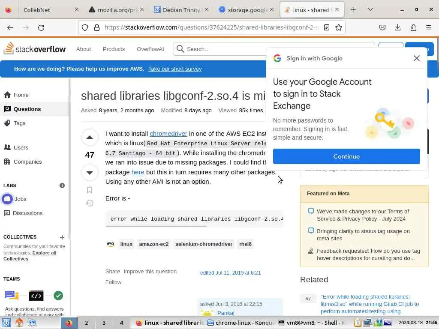The height and width of the screenshot is (329, 439).
Task: Click Improve this question
Action: point(150,271)
